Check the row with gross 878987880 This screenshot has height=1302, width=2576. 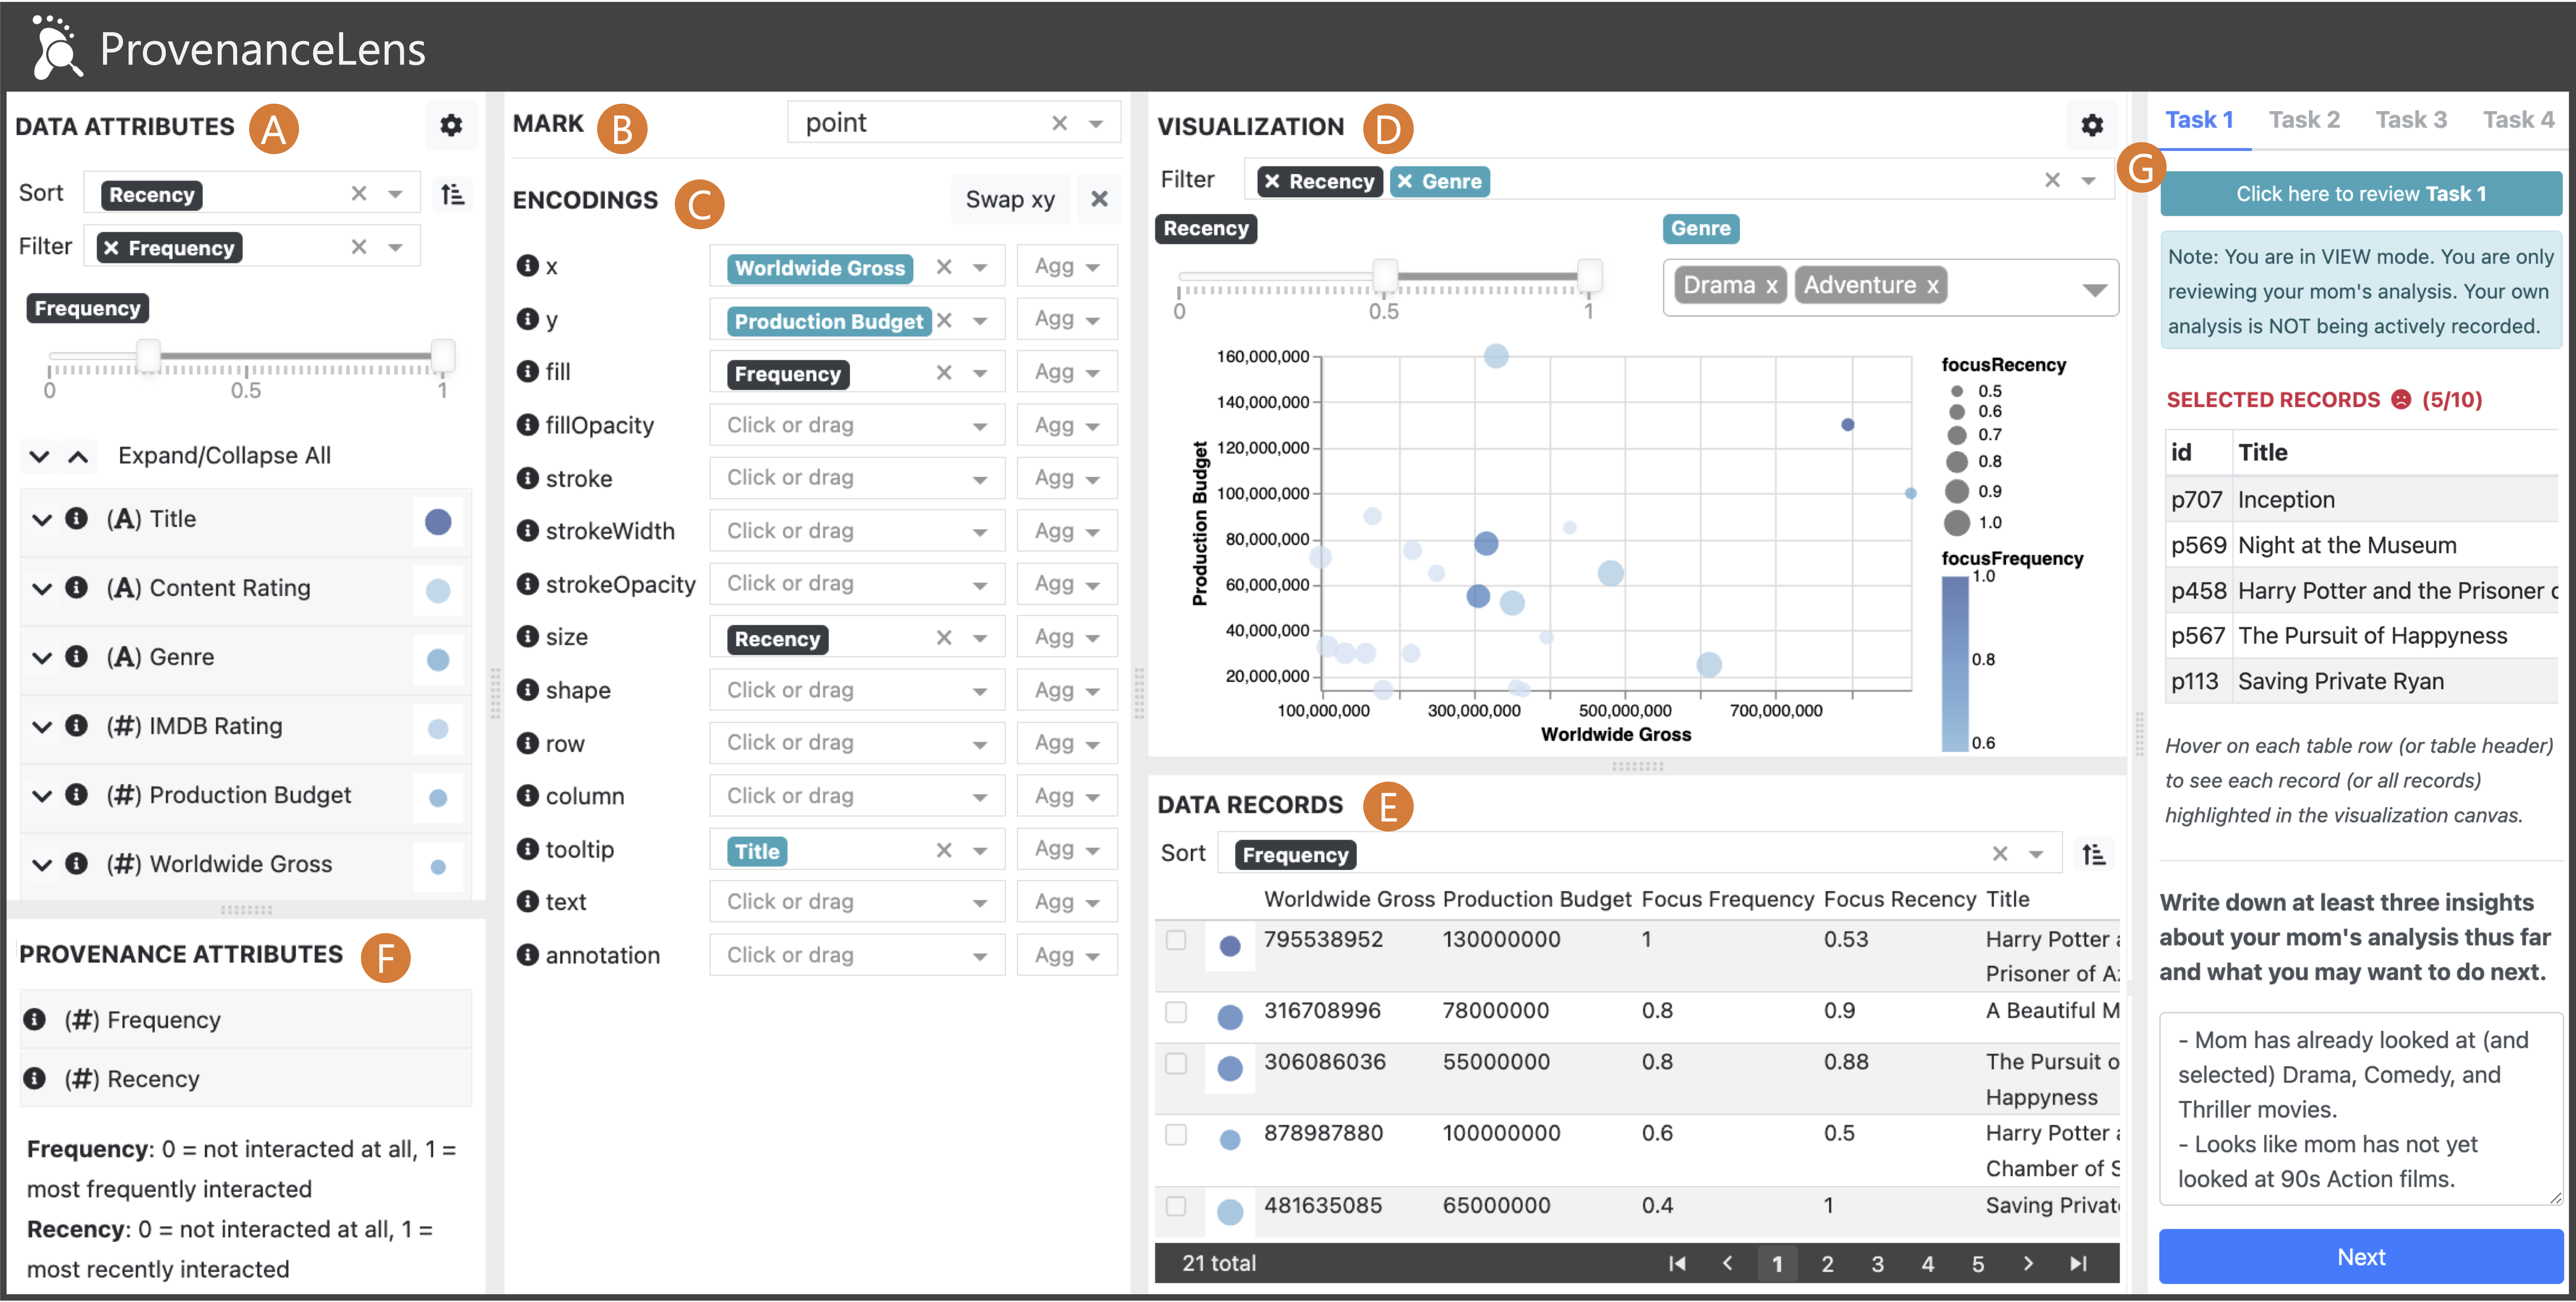(x=1176, y=1134)
